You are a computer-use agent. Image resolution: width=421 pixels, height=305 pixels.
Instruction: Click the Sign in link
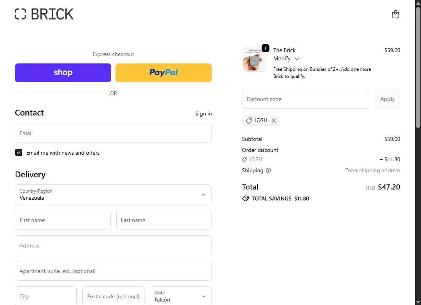204,114
